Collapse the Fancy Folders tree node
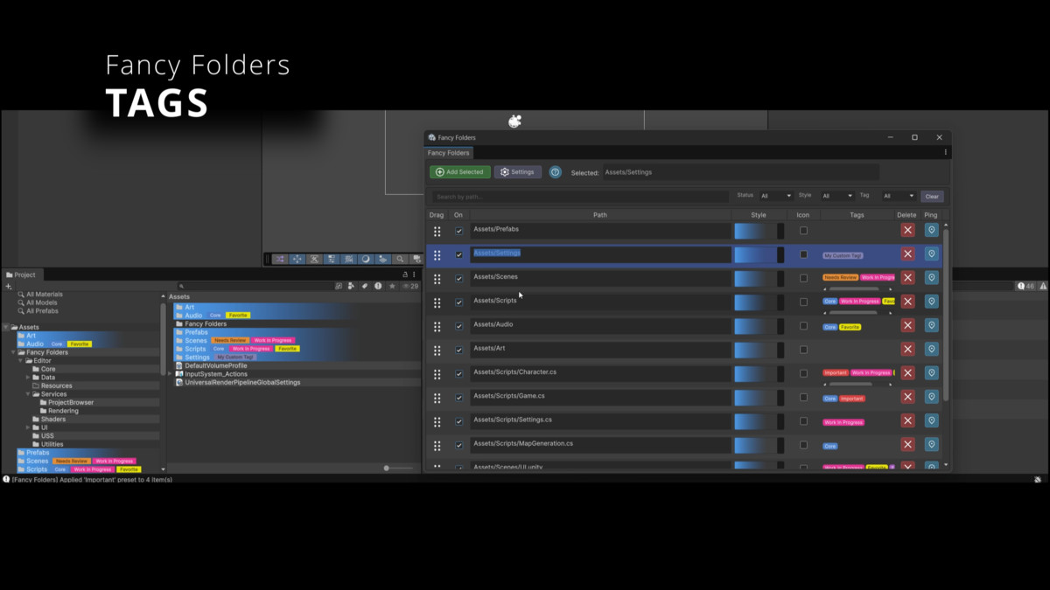The image size is (1050, 590). [x=14, y=353]
